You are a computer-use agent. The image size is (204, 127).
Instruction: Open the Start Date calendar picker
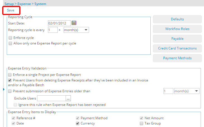point(74,23)
